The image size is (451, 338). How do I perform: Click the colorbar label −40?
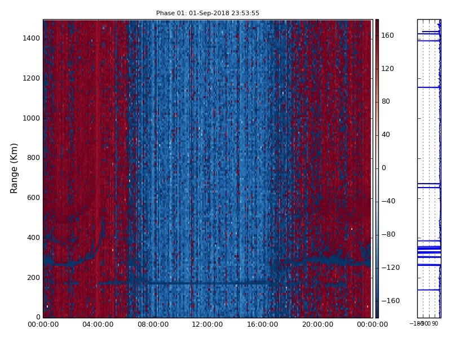(x=387, y=201)
